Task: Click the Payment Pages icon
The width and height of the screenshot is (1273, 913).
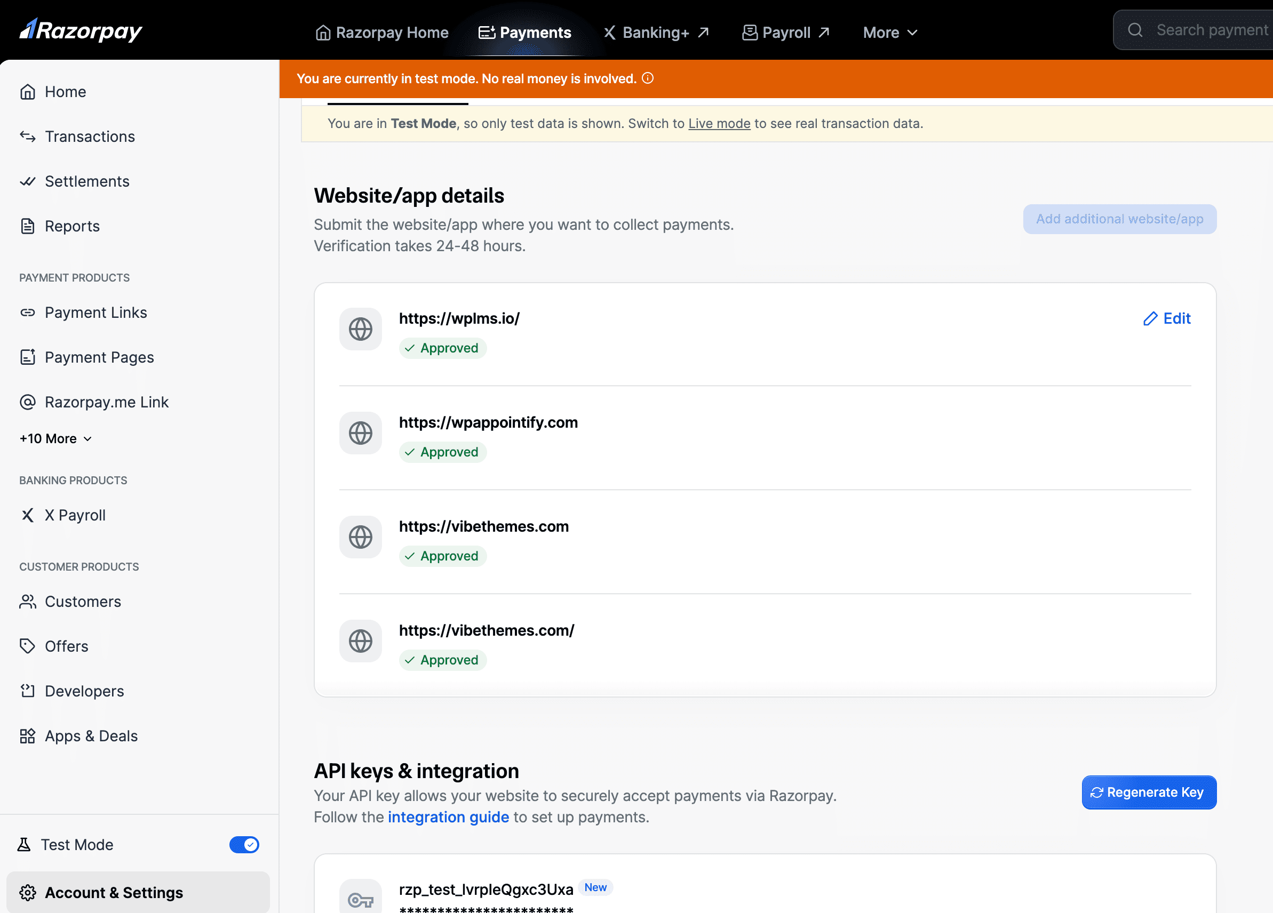Action: click(x=28, y=357)
